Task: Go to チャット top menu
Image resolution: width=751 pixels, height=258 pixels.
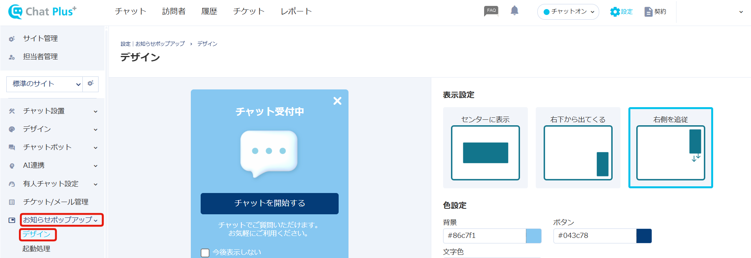Action: (x=130, y=11)
